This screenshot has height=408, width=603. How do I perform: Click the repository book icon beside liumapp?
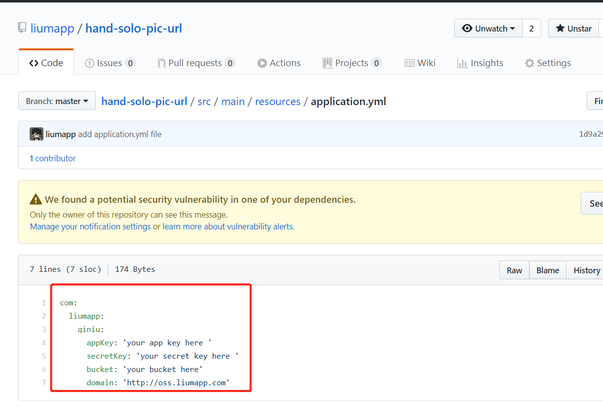[22, 28]
